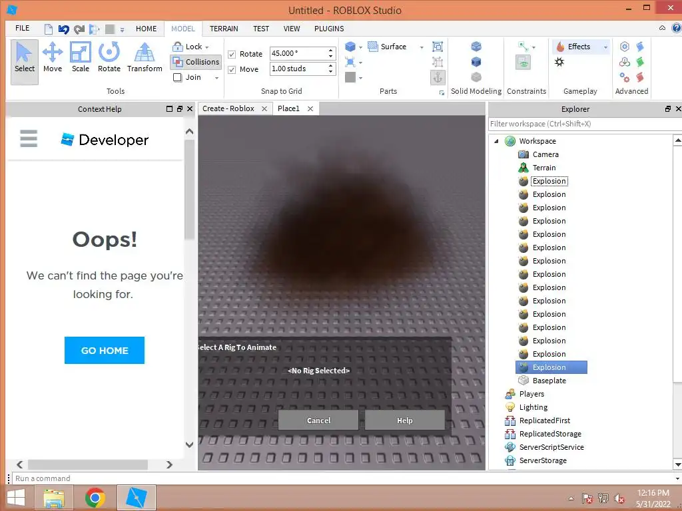Click Help in rig selection dialog
The width and height of the screenshot is (682, 511).
pyautogui.click(x=404, y=421)
